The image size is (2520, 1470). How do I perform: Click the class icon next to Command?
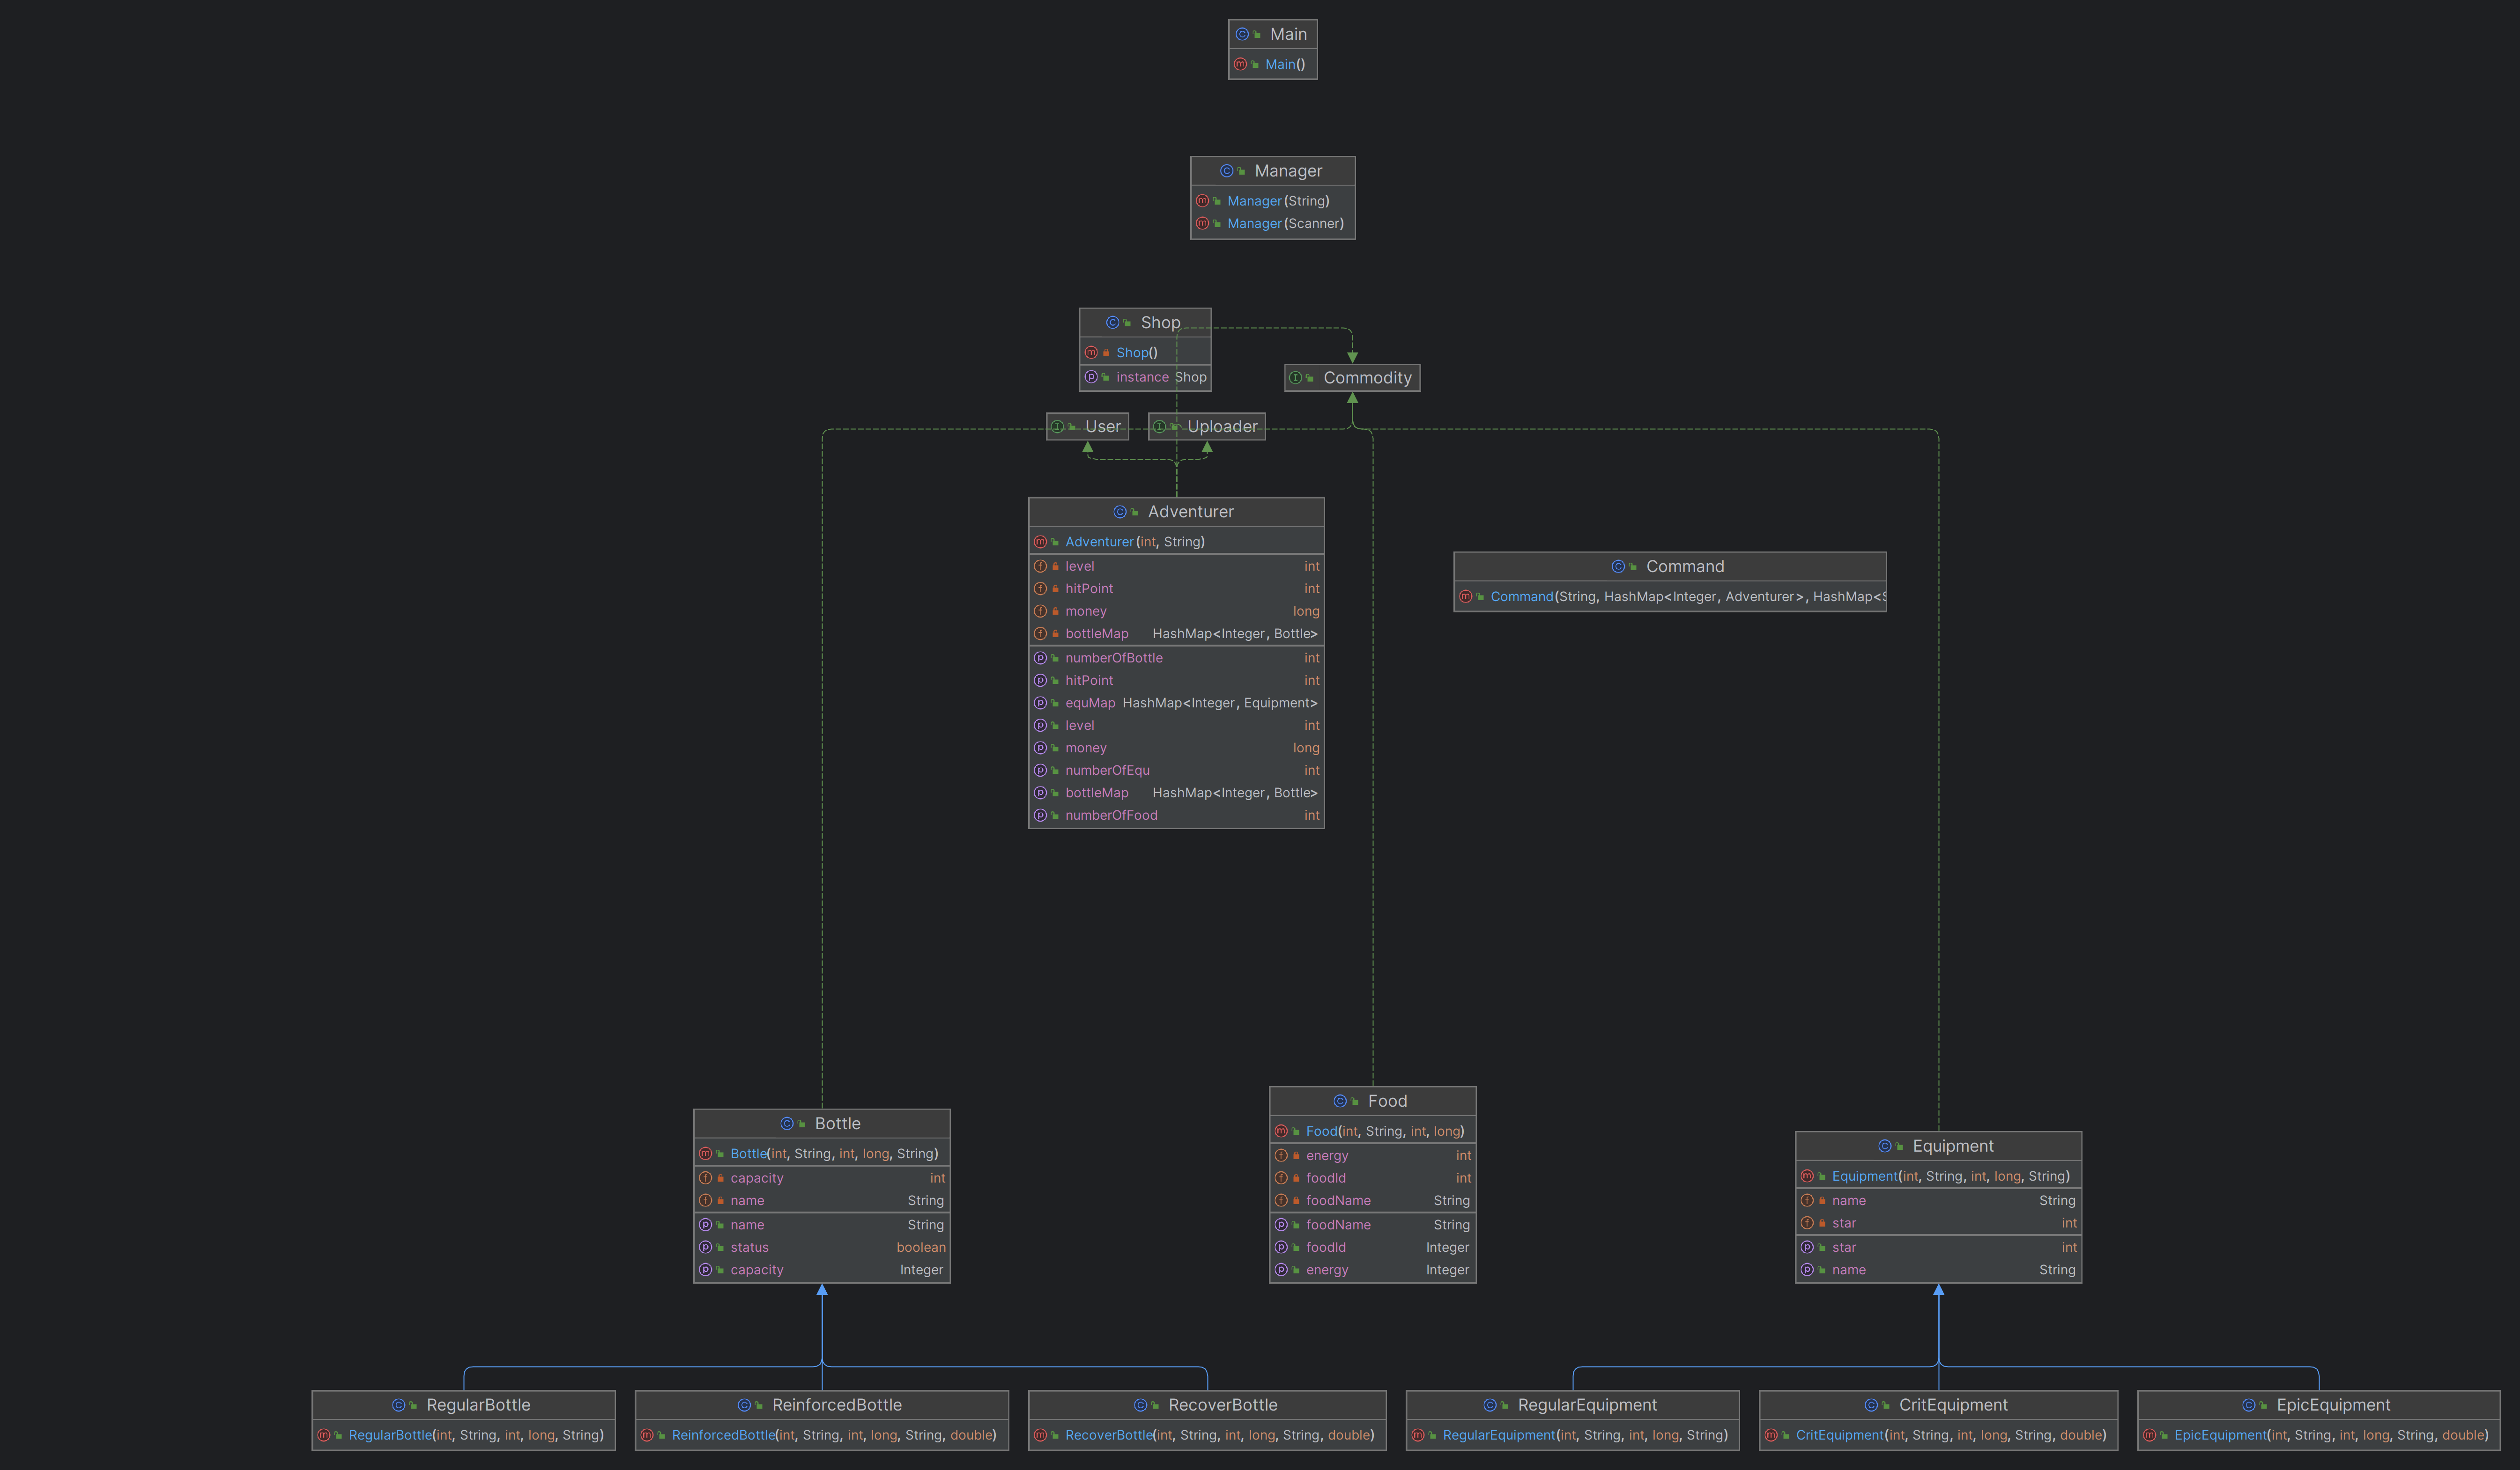point(1618,566)
